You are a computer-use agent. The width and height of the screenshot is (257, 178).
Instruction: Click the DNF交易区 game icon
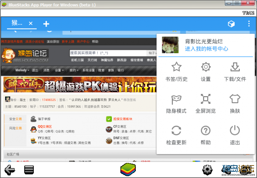(109, 141)
